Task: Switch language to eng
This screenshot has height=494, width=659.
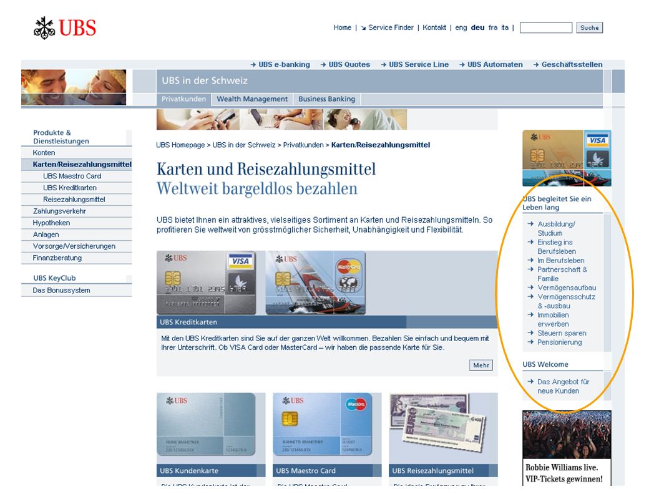Action: pyautogui.click(x=461, y=27)
